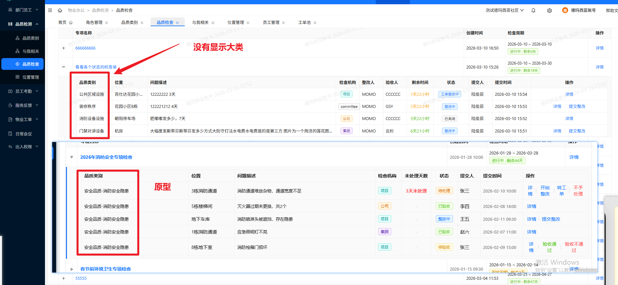The height and width of the screenshot is (285, 618).
Task: Close the 品质检查 tab
Action: [177, 23]
